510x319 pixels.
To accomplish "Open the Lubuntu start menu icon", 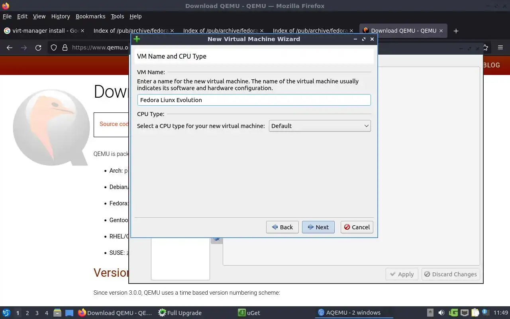I will click(6, 313).
